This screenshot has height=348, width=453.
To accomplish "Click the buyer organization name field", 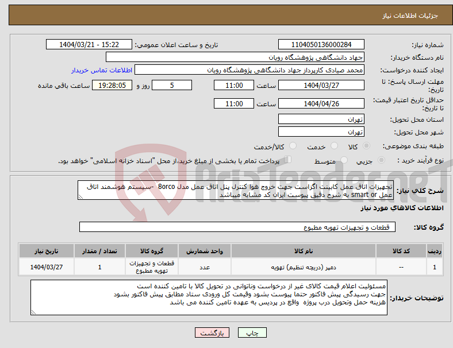I will (x=235, y=57).
